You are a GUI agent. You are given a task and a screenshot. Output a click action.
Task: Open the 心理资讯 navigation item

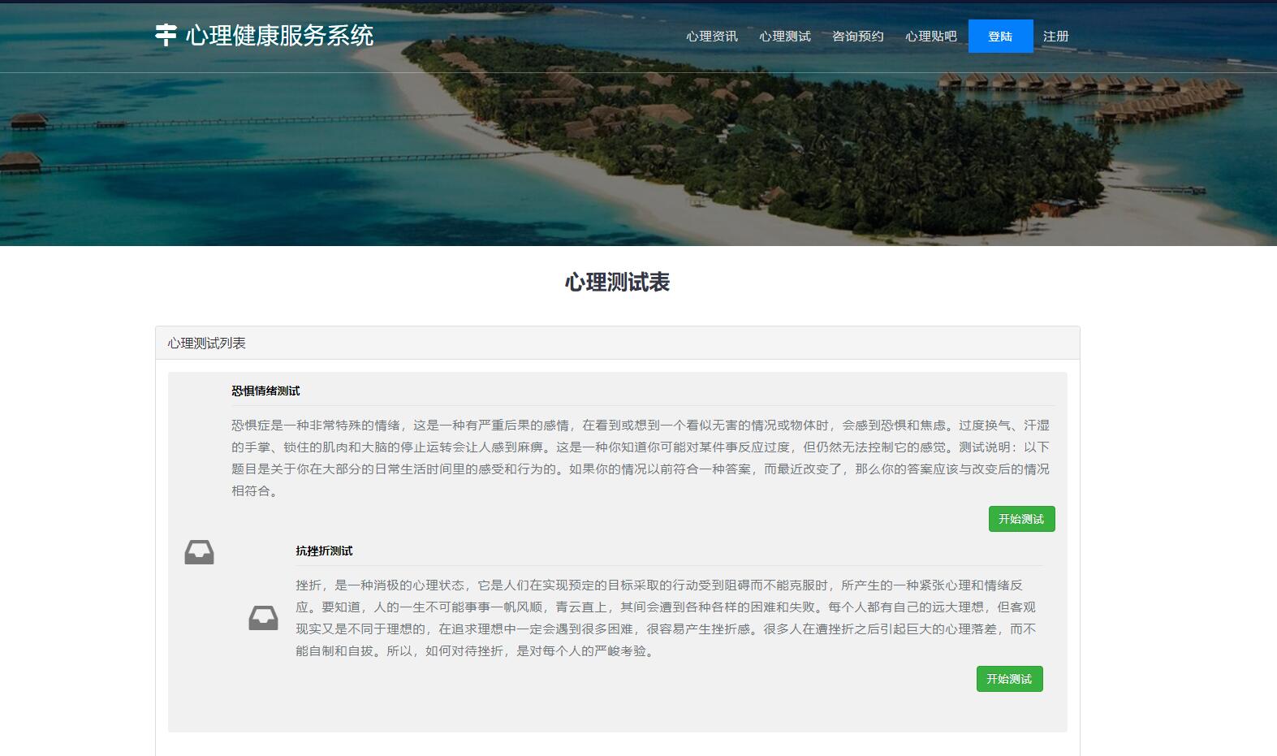711,37
